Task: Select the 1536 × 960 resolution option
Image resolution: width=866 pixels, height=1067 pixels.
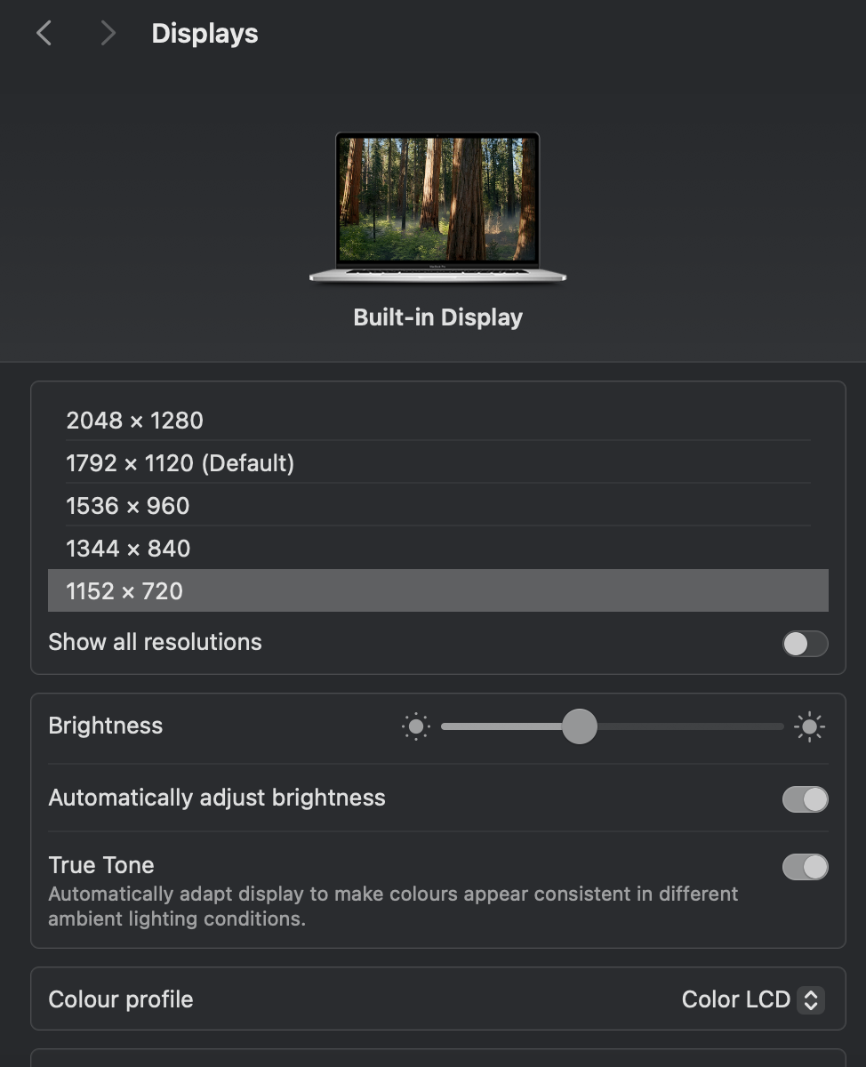Action: click(128, 505)
